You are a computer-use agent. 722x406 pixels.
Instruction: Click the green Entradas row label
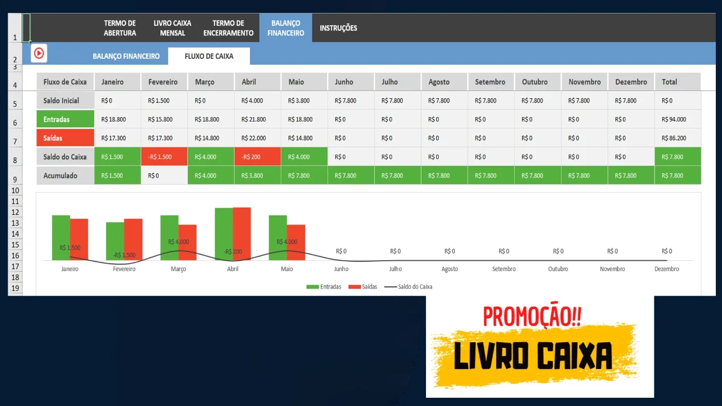(x=65, y=119)
